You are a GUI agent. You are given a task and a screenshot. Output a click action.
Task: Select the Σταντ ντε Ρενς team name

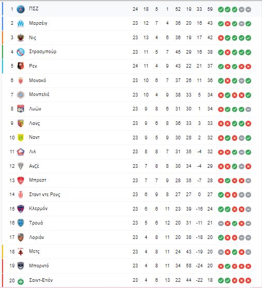coord(44,195)
